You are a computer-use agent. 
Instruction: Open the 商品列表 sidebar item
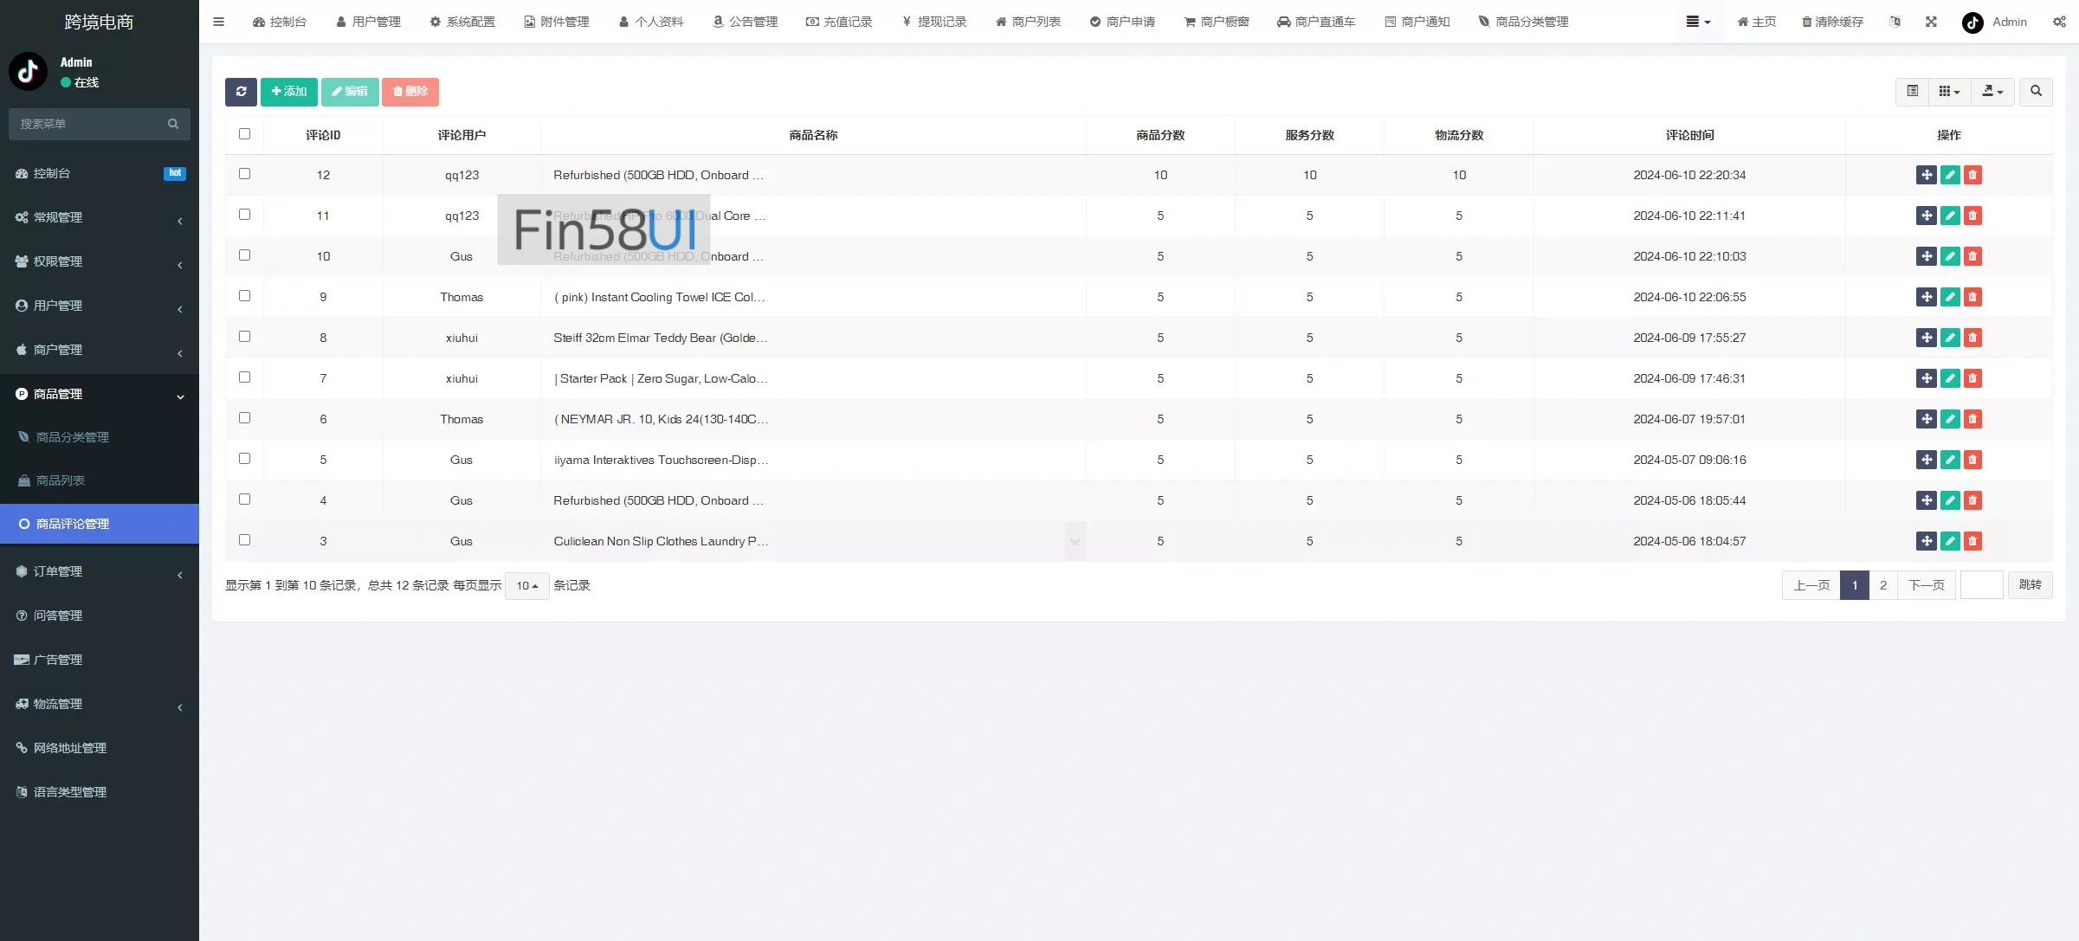pos(61,480)
